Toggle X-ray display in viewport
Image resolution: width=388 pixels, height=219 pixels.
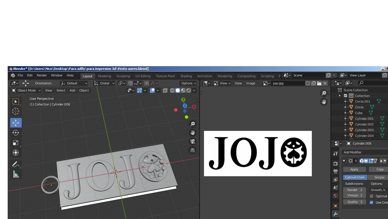(165, 90)
